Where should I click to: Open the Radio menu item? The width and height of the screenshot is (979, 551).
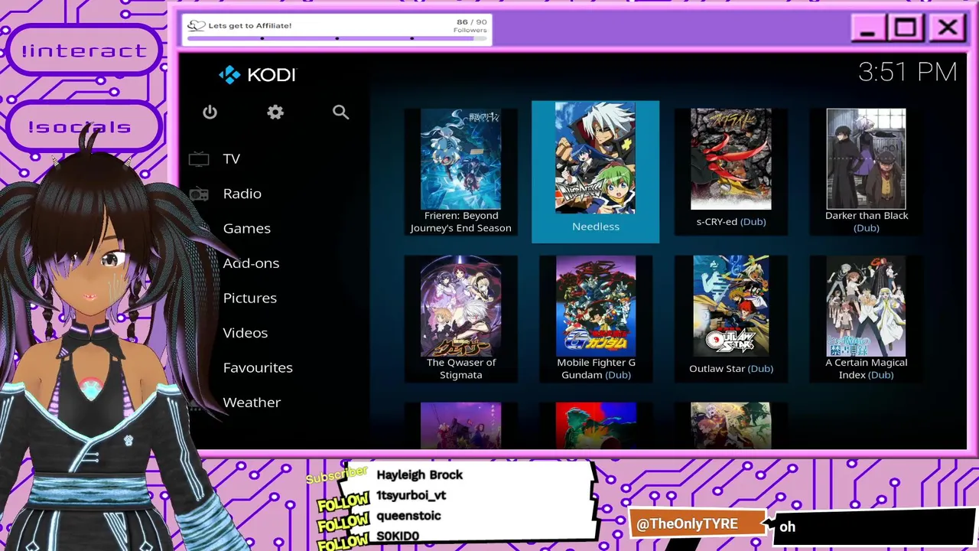tap(242, 194)
